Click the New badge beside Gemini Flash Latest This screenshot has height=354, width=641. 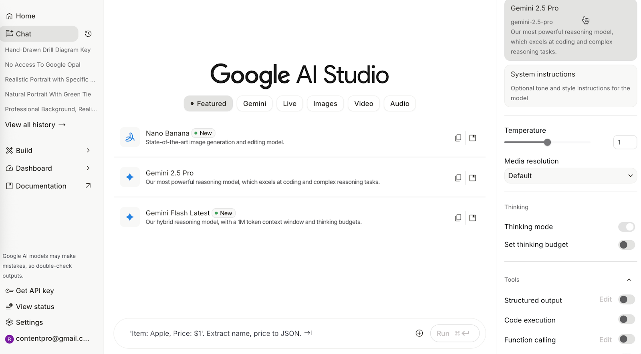224,213
